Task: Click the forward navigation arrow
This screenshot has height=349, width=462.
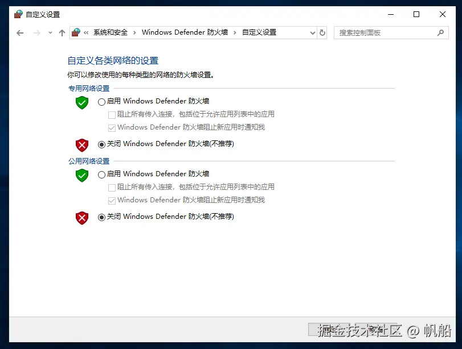Action: [x=37, y=33]
